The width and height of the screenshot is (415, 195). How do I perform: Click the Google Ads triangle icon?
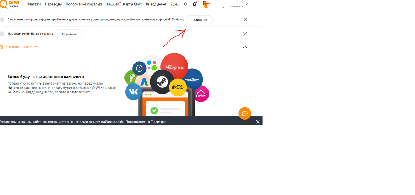pos(144,82)
